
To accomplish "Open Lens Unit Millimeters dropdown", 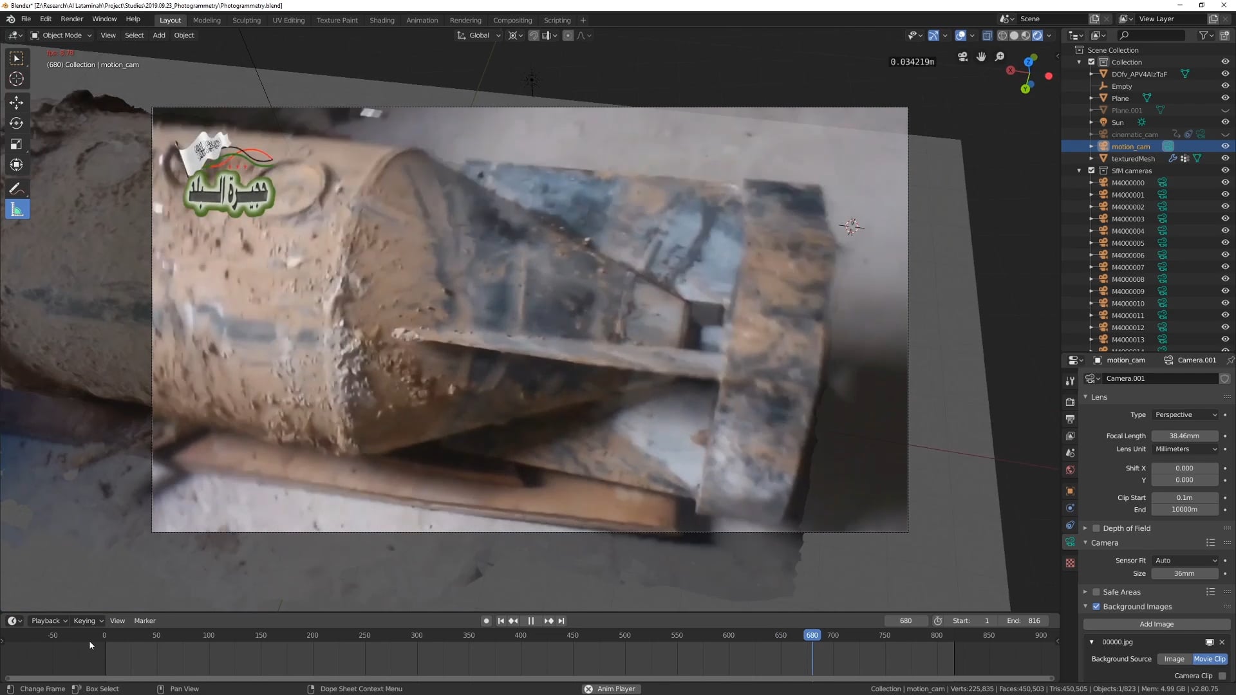I will (x=1185, y=449).
